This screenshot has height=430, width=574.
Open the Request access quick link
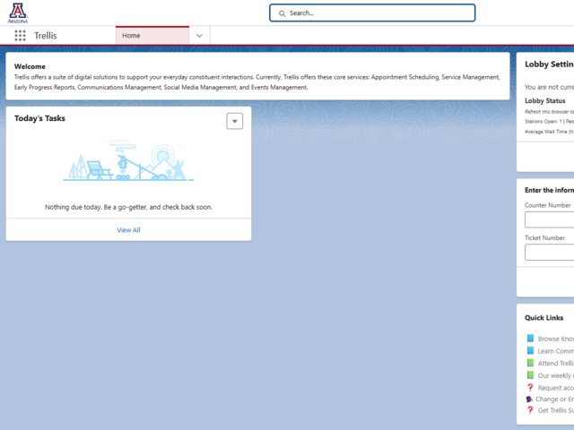click(556, 388)
